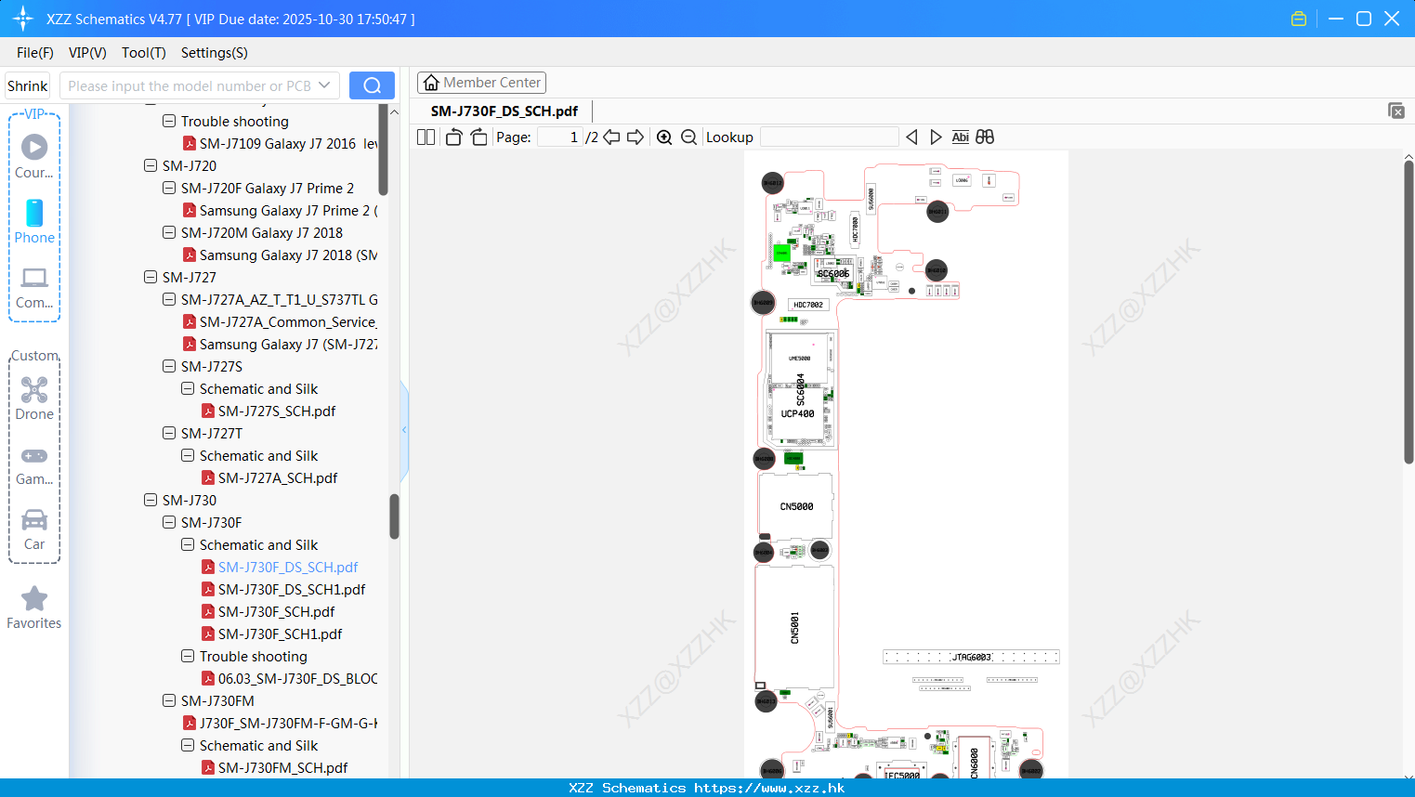Open the Tool(T) menu
1415x797 pixels.
pyautogui.click(x=144, y=53)
